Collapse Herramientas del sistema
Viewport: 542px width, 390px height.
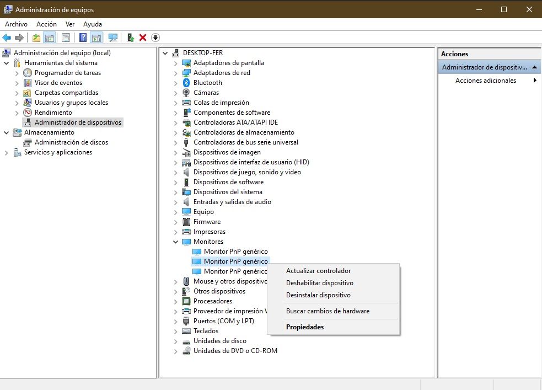pos(6,63)
